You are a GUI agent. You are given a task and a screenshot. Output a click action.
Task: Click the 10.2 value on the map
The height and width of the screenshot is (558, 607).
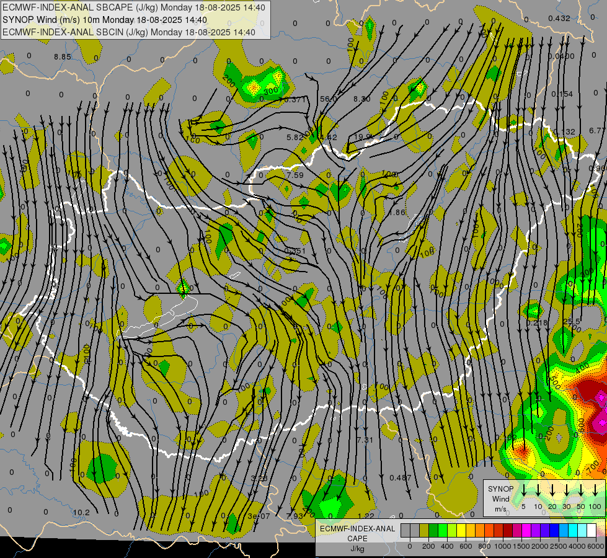pos(81,513)
